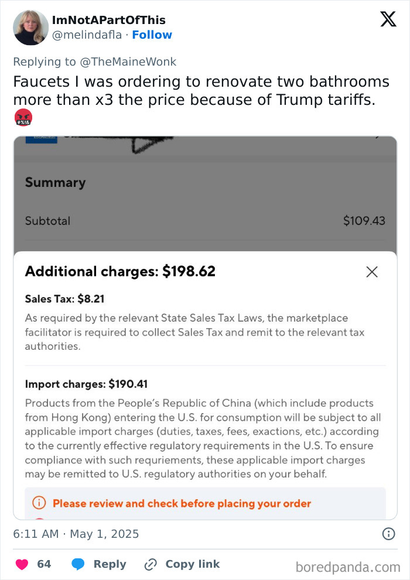Click the Follow button
410x580 pixels.
point(152,35)
